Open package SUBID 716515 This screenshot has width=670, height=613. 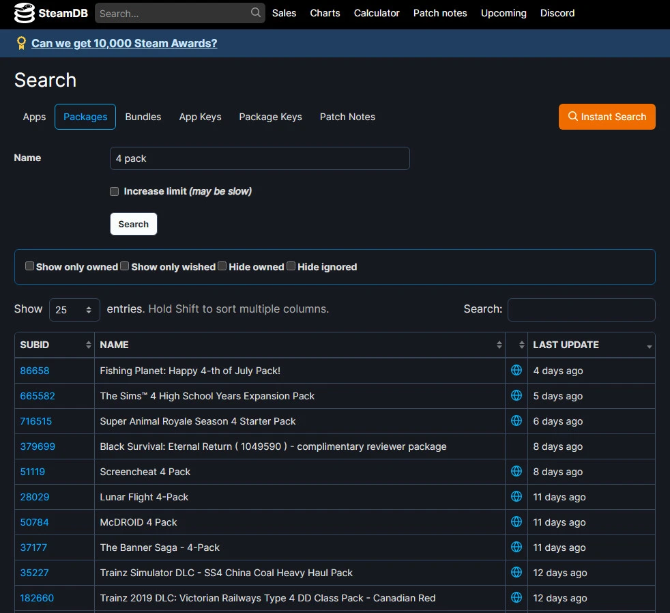(36, 421)
